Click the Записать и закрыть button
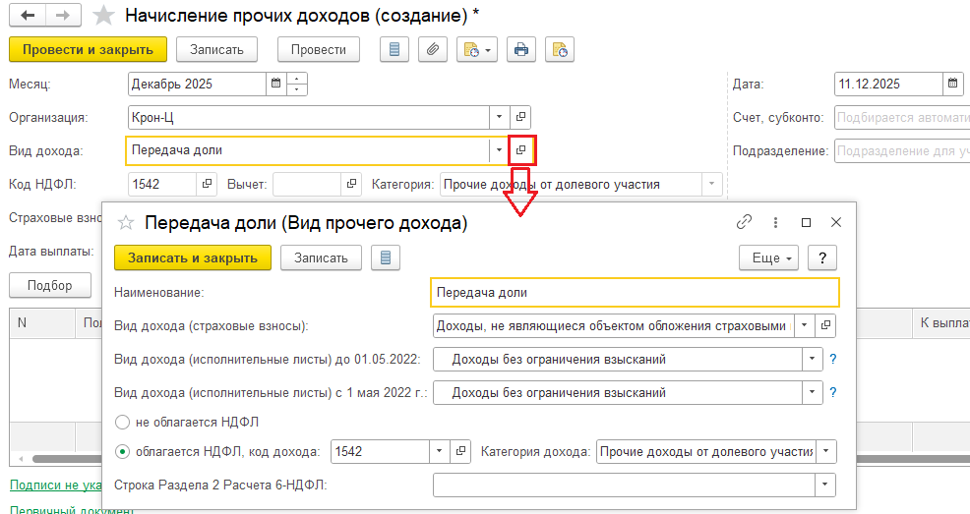The height and width of the screenshot is (514, 970). (192, 257)
